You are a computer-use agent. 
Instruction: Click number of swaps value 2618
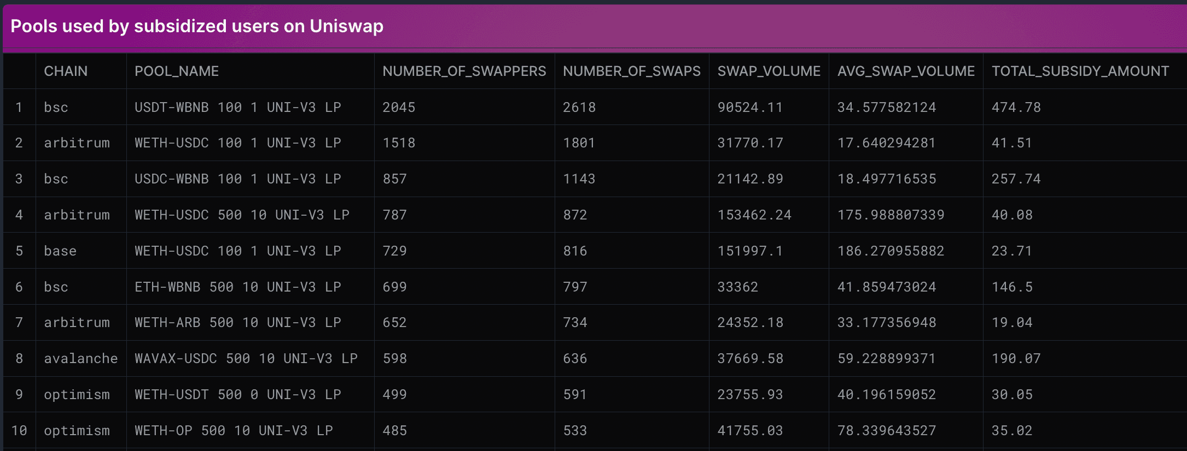tap(579, 107)
